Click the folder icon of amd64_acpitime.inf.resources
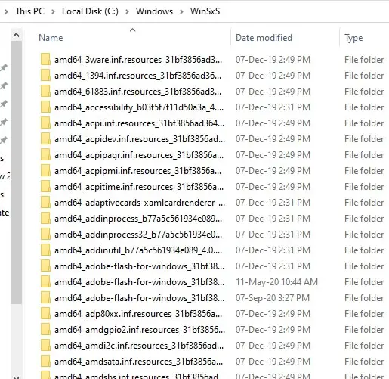The image size is (389, 379). 45,187
